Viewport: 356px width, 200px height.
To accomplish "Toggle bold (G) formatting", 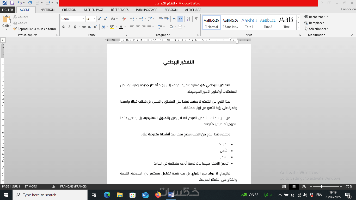I will pyautogui.click(x=63, y=27).
